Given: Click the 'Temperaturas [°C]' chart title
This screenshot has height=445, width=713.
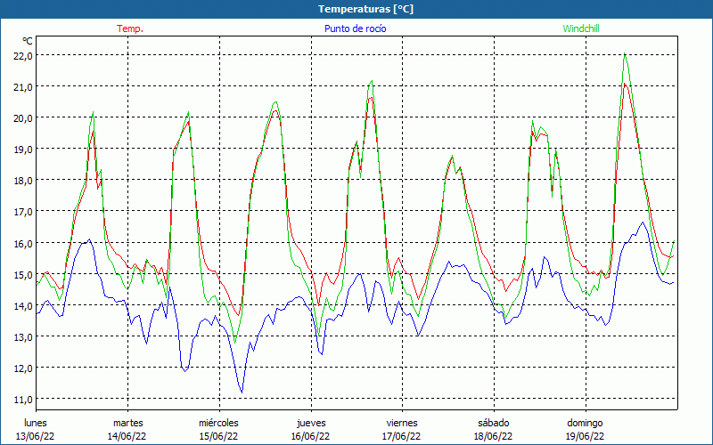Looking at the screenshot, I should (365, 9).
